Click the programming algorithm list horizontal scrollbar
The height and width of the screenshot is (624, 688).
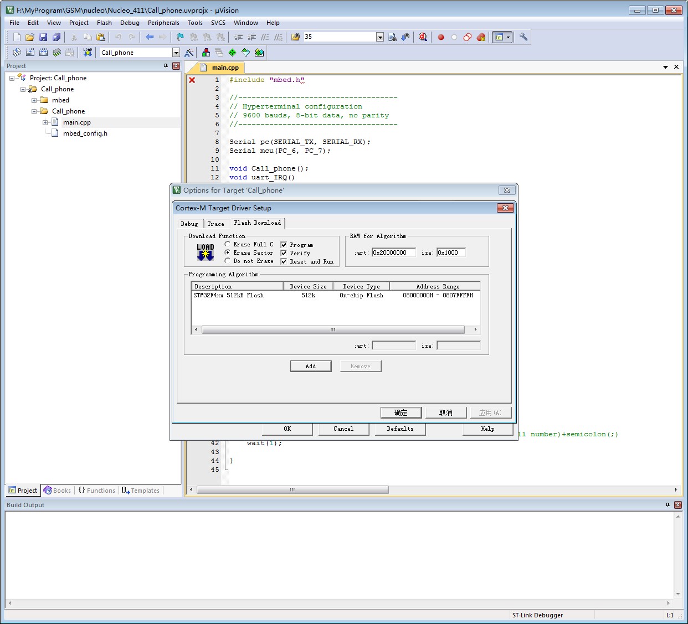(333, 329)
